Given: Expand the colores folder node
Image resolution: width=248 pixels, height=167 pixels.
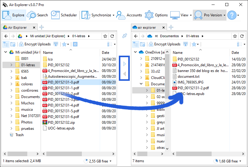Looking at the screenshot, I should [x=11, y=84].
